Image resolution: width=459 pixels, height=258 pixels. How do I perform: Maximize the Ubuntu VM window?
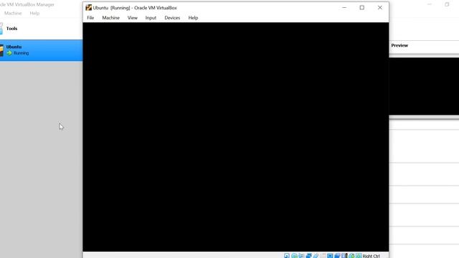tap(362, 8)
